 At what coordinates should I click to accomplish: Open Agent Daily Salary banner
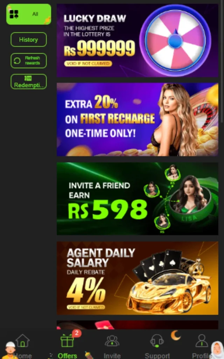point(137,278)
